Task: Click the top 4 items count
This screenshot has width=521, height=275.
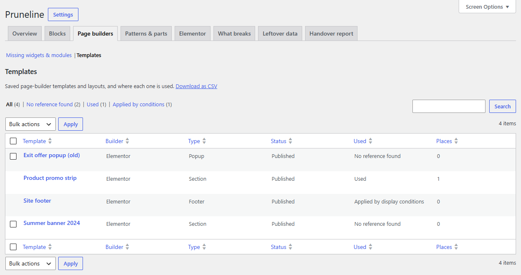Action: click(507, 123)
